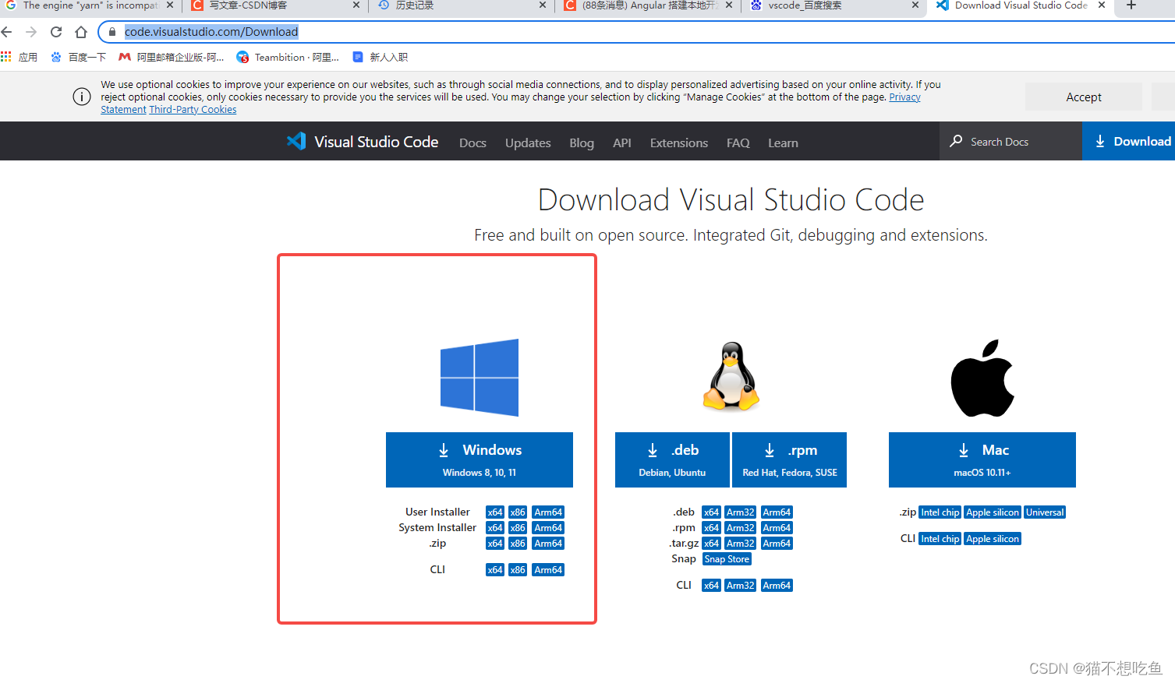Click the big Windows logo image

480,378
